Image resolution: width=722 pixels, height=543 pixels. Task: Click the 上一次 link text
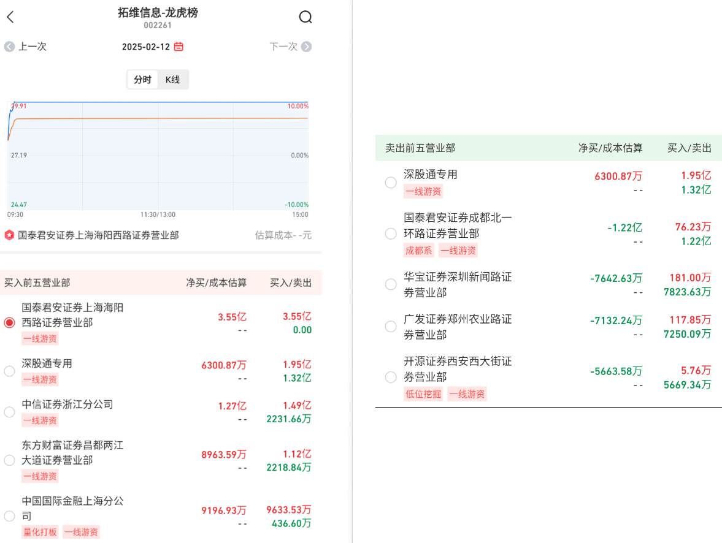coord(33,47)
